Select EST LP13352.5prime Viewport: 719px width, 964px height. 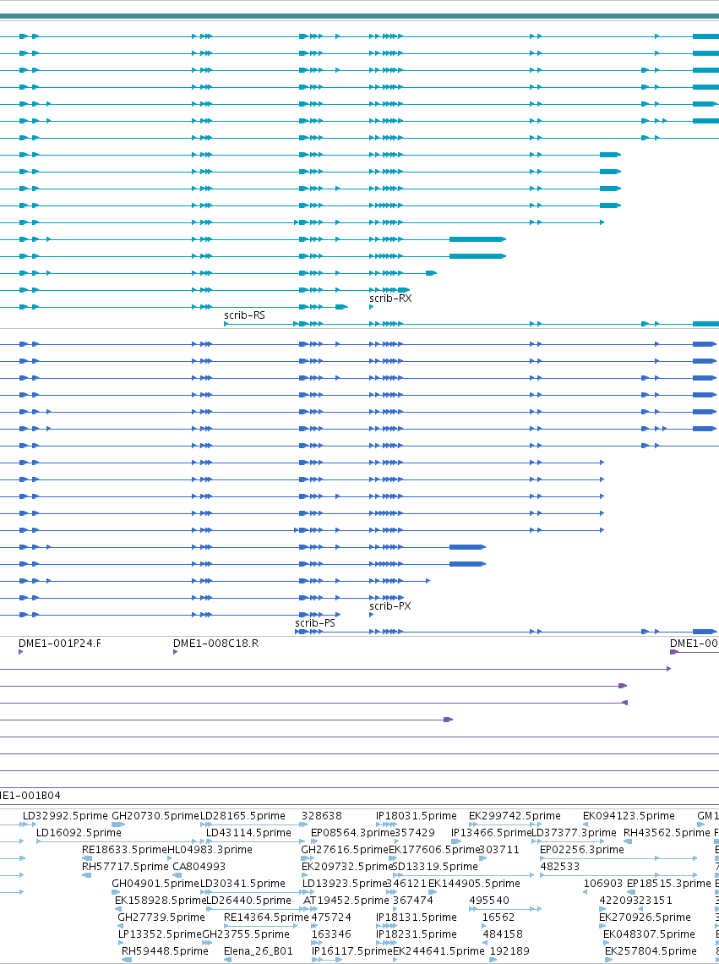click(160, 934)
